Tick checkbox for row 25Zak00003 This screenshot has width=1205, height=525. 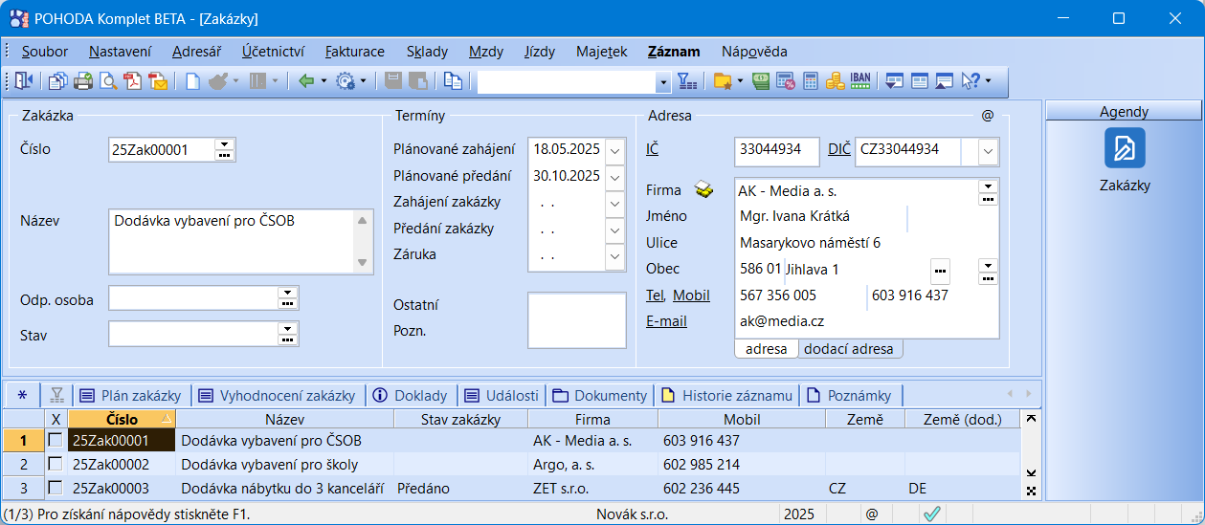click(56, 488)
